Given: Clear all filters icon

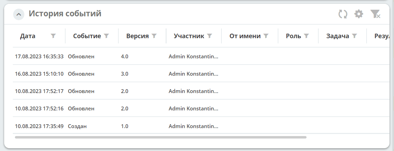Looking at the screenshot, I should 375,14.
